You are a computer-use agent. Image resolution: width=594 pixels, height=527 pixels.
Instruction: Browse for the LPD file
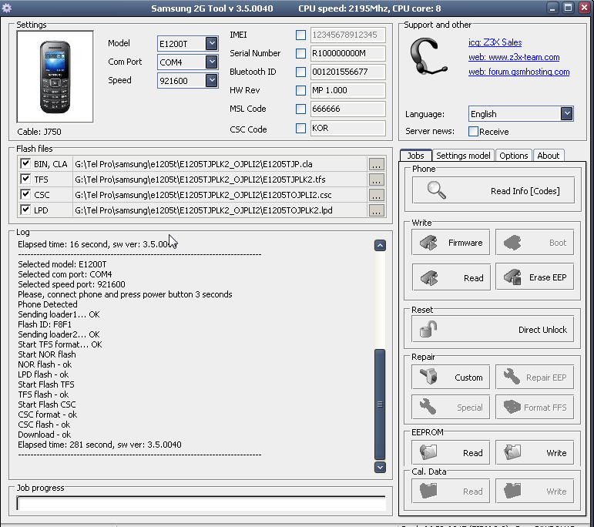[x=376, y=210]
